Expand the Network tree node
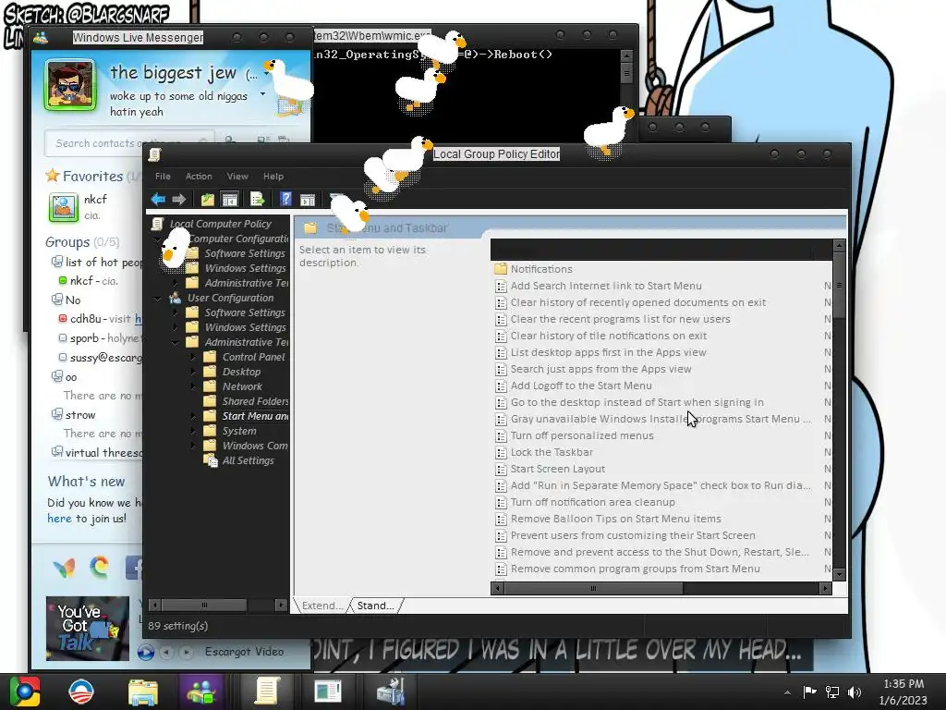This screenshot has height=710, width=946. coord(193,386)
